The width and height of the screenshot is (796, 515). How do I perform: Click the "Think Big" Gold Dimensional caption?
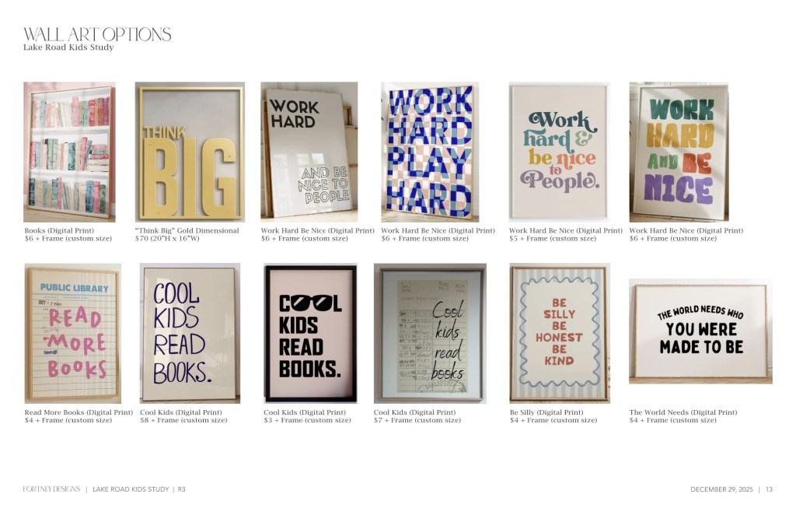tap(187, 230)
